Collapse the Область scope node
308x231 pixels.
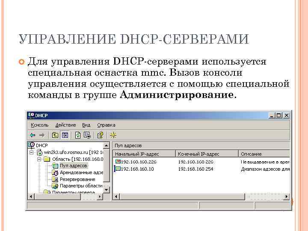(x=39, y=159)
